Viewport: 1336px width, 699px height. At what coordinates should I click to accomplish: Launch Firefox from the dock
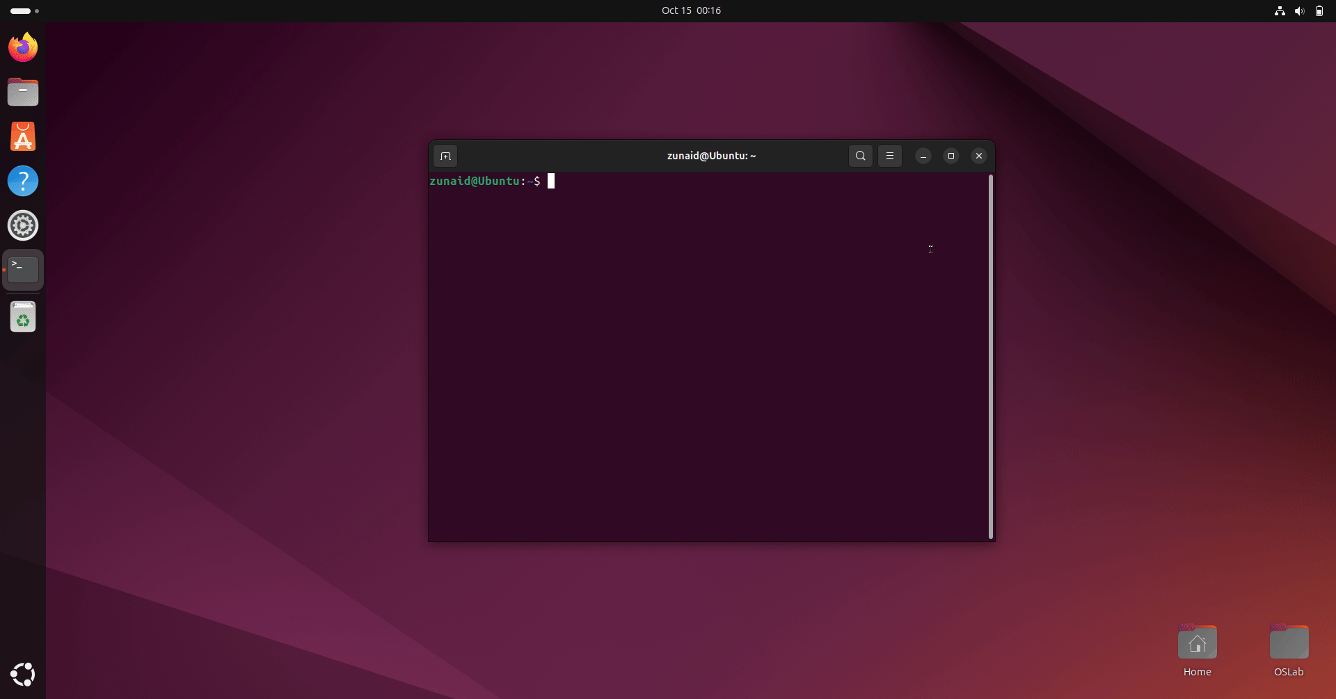pyautogui.click(x=22, y=47)
